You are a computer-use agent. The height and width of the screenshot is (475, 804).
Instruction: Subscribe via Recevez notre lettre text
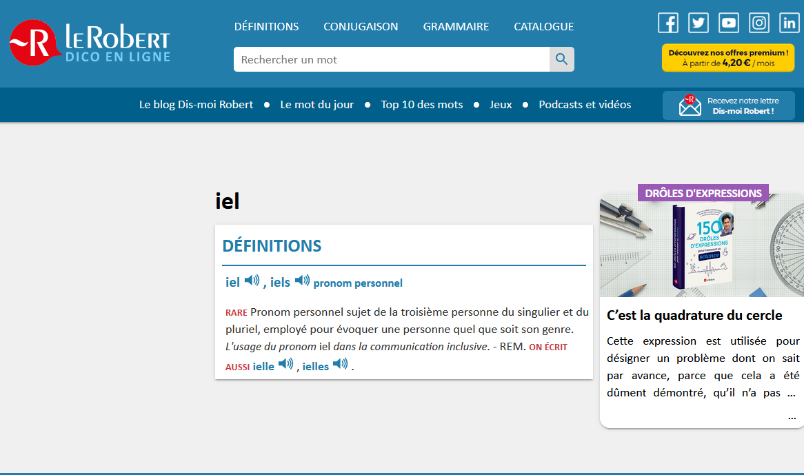point(743,105)
